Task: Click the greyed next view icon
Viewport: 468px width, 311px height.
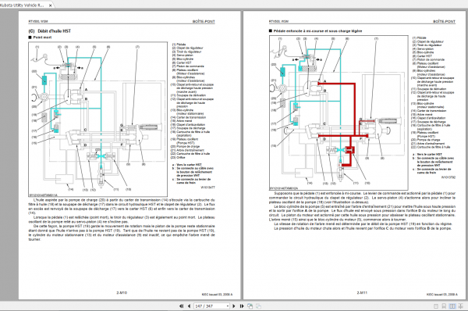Action: 259,306
